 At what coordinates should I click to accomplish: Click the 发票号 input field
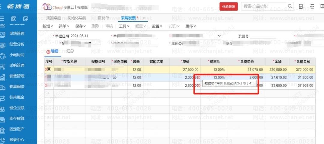tap(262, 36)
